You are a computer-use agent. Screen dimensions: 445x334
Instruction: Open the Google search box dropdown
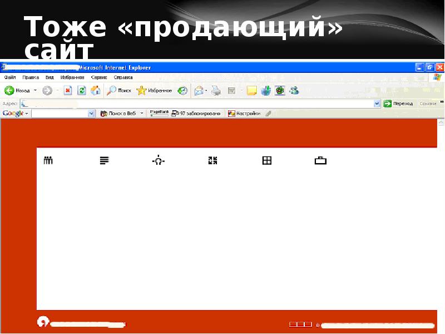pos(92,114)
